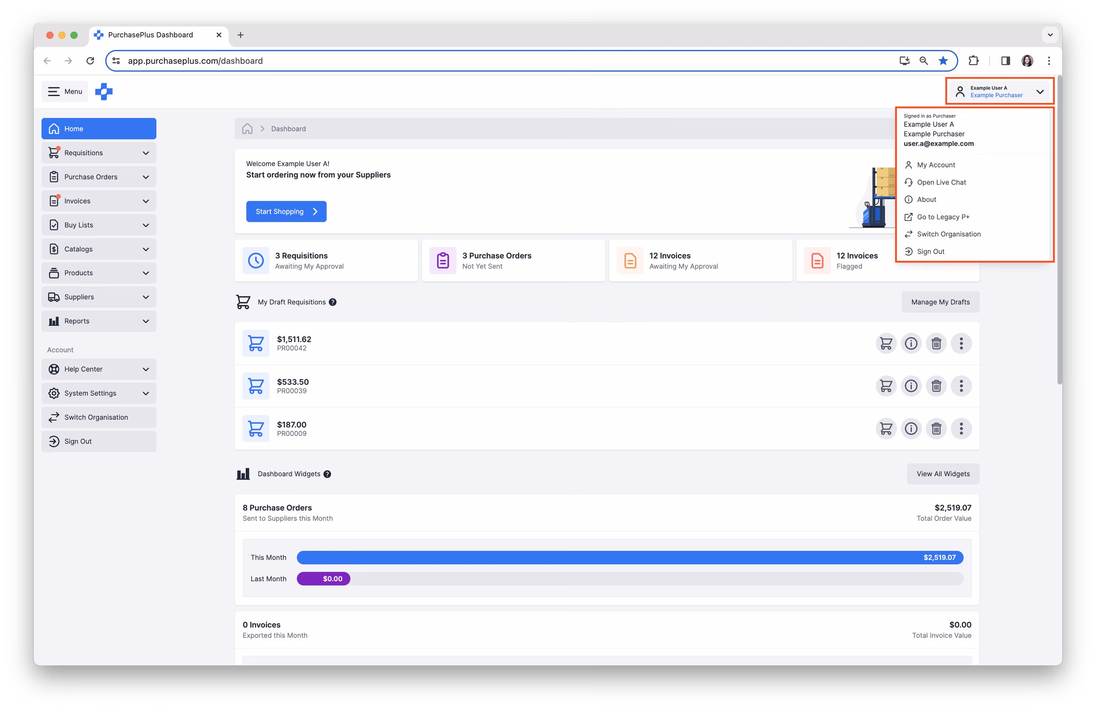Viewport: 1096px width, 710px height.
Task: Click the install app icon in address bar
Action: [905, 61]
